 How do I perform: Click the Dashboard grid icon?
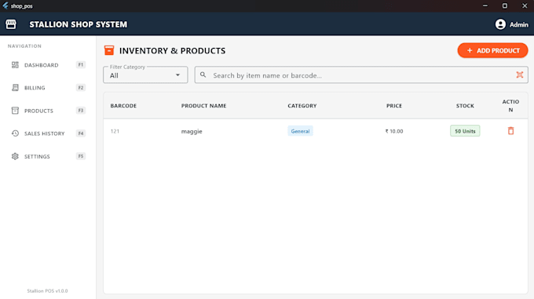tap(15, 65)
